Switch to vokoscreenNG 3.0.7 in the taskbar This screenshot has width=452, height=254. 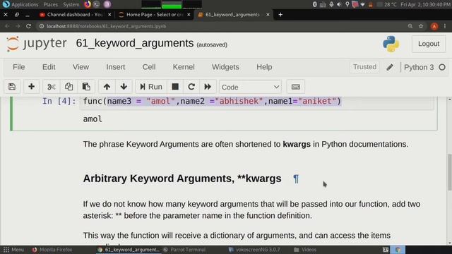coord(254,250)
